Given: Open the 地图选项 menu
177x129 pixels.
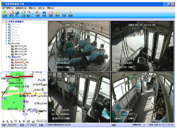Looking at the screenshot, I should pos(21,8).
